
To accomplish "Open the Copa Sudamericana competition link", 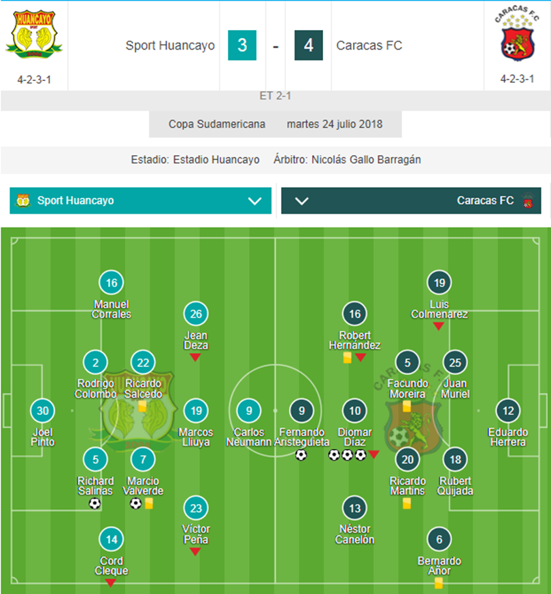I will click(216, 124).
